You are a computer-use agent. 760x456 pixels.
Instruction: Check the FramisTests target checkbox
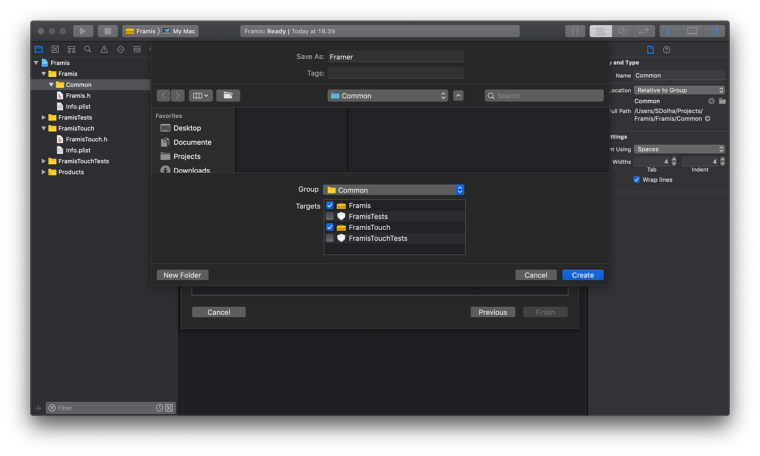tap(330, 216)
